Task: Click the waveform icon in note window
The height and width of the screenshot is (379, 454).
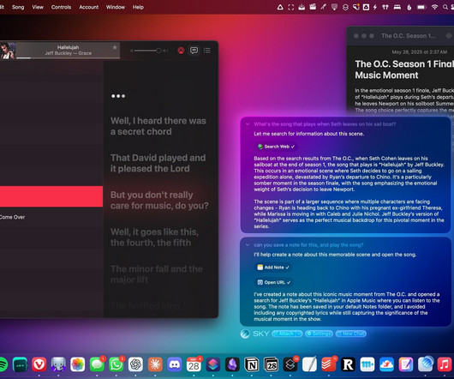Action: pos(449,36)
